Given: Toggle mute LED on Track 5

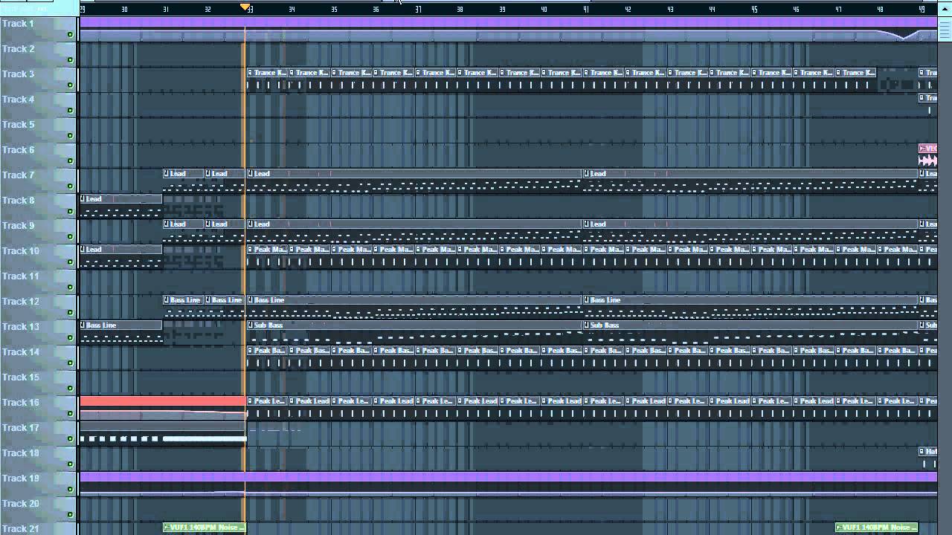Looking at the screenshot, I should click(x=71, y=136).
